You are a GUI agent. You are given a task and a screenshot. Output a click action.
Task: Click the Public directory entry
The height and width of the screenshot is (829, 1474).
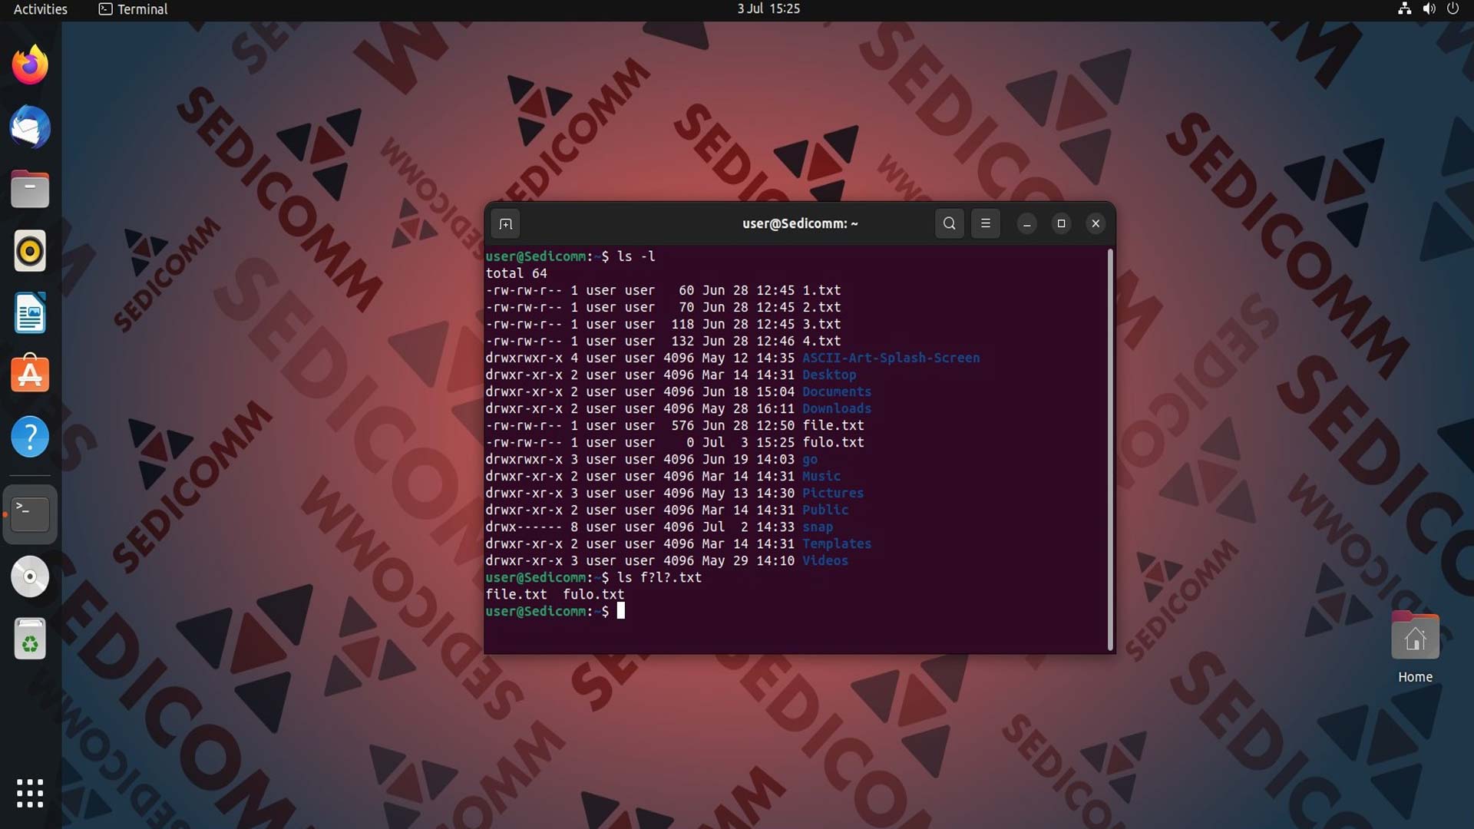825,510
